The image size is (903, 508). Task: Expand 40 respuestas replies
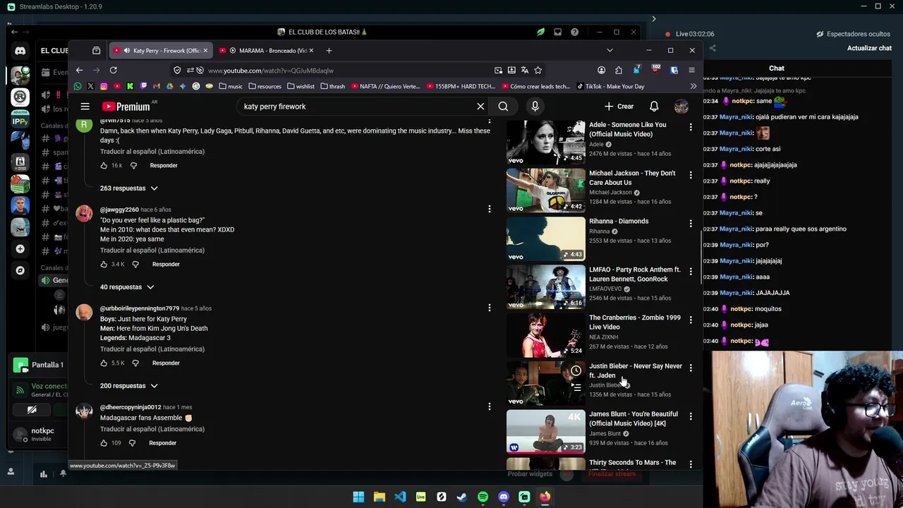click(127, 287)
